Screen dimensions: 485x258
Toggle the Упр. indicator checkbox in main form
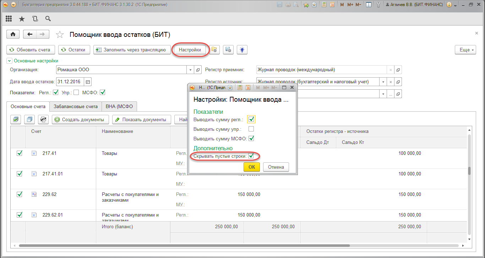(76, 92)
